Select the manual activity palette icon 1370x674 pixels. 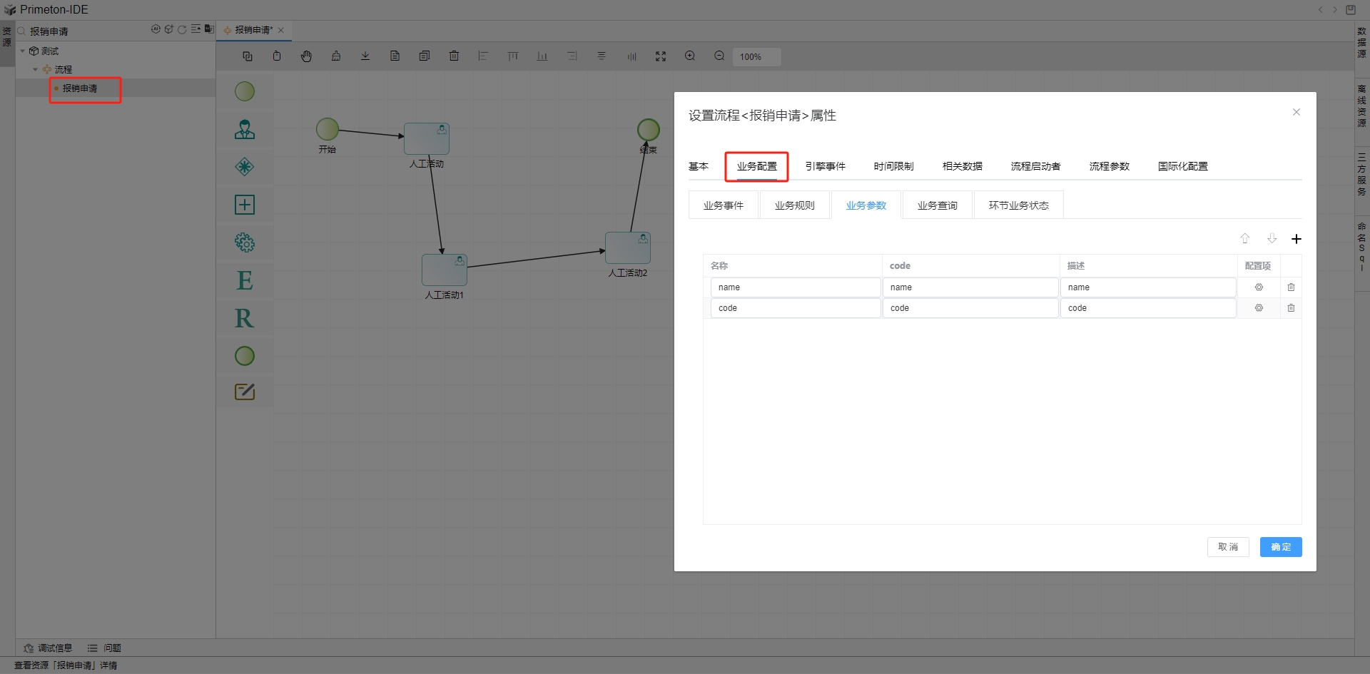click(x=245, y=129)
